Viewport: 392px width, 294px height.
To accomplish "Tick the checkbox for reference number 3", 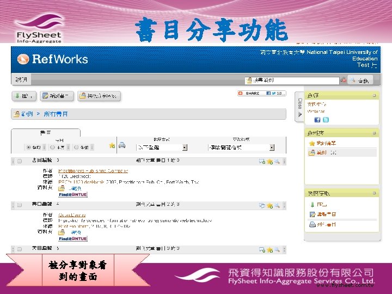I will click(20, 161).
